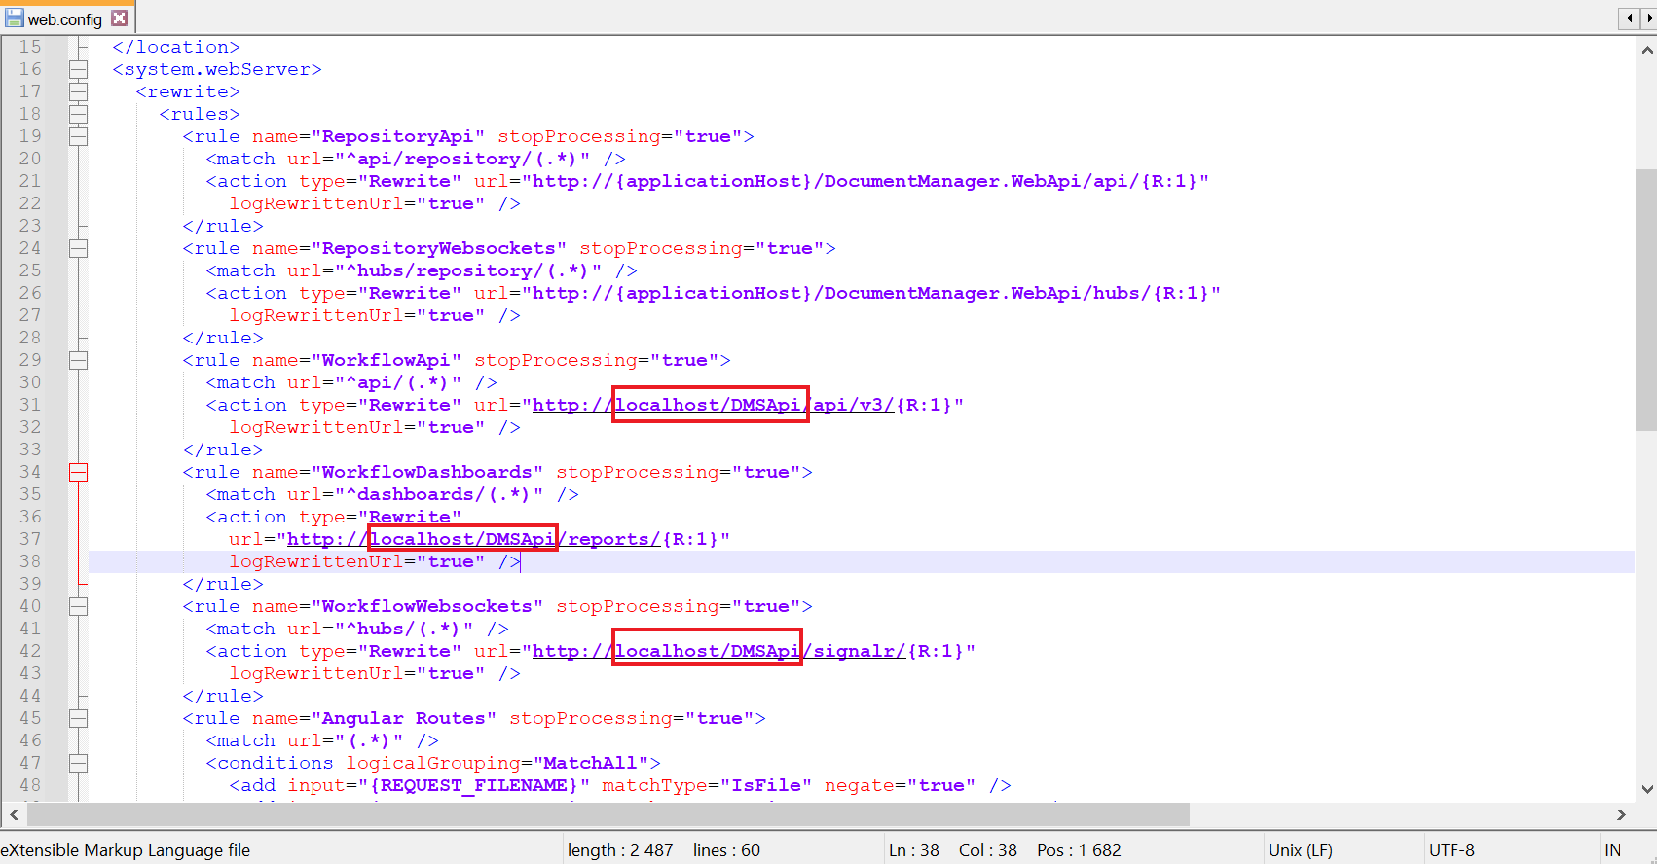This screenshot has width=1657, height=864.
Task: Click the "^hubs/repository/(.*)" match pattern
Action: point(468,270)
